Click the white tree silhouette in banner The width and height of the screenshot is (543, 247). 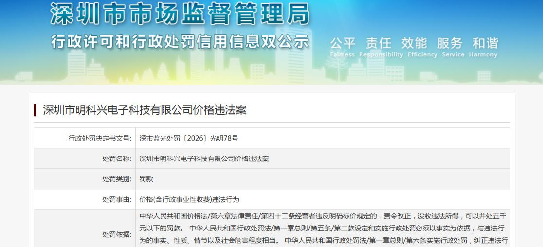(x=336, y=64)
